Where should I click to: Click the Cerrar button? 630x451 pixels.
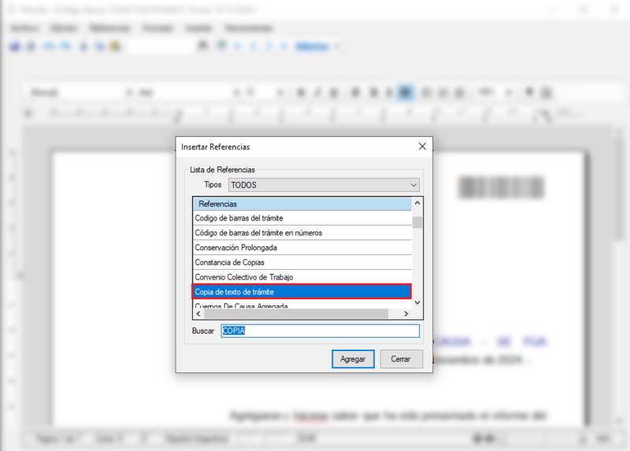coord(401,359)
